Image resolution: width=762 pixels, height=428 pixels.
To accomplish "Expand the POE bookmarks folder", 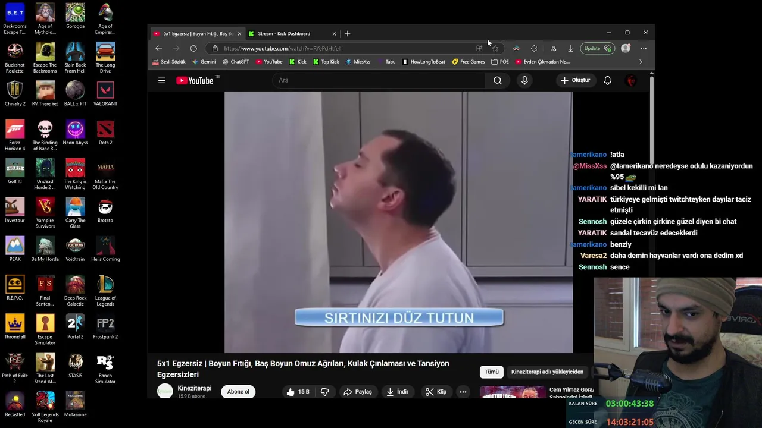I will pyautogui.click(x=500, y=62).
